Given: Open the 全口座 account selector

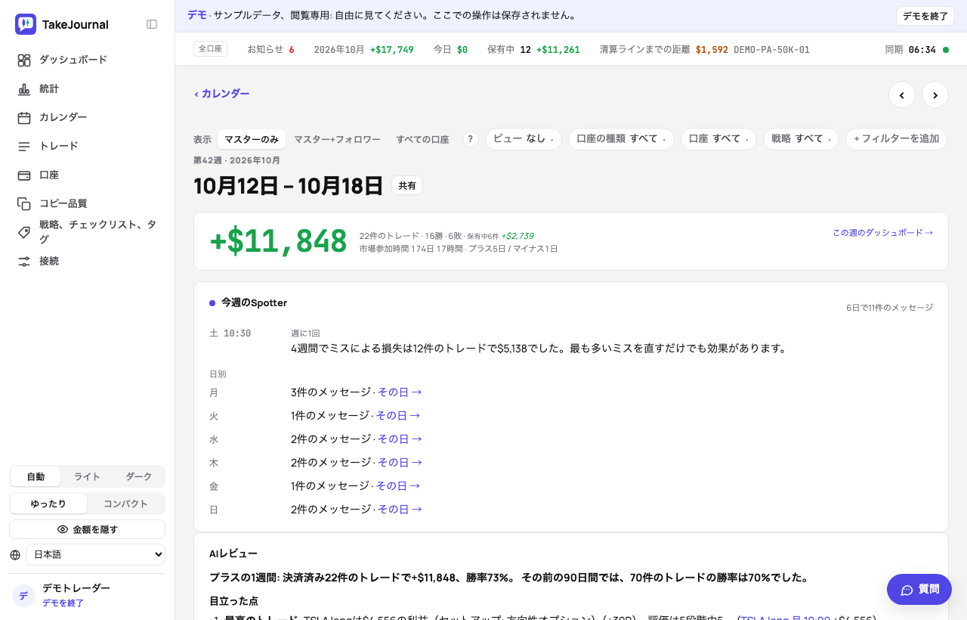Looking at the screenshot, I should coord(210,49).
